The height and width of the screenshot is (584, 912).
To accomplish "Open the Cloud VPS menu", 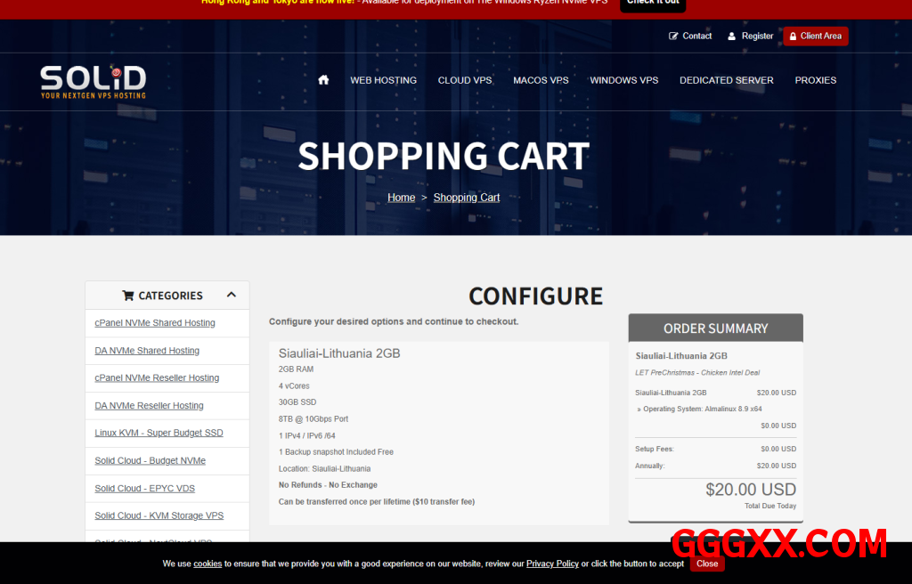I will [465, 80].
